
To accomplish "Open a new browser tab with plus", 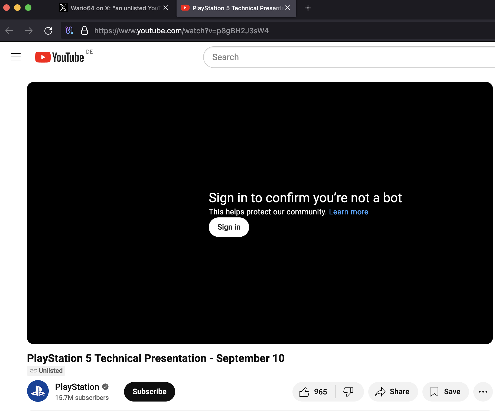I will coord(308,8).
